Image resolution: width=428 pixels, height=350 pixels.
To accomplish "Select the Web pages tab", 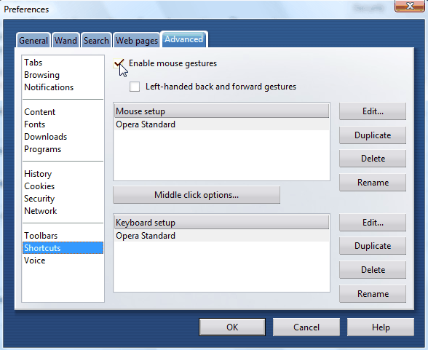I will tap(137, 41).
